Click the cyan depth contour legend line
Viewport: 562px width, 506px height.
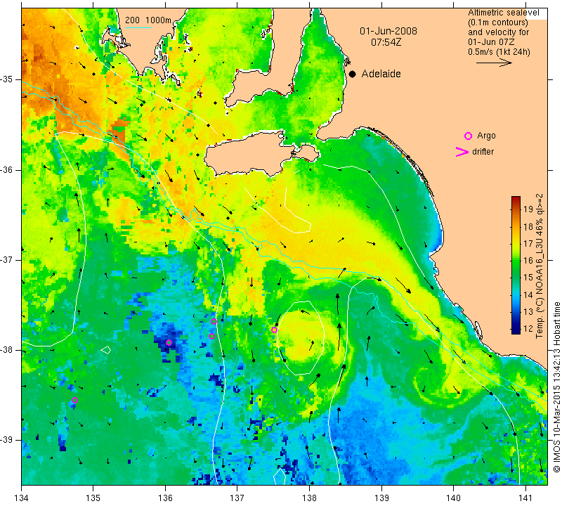pos(138,27)
